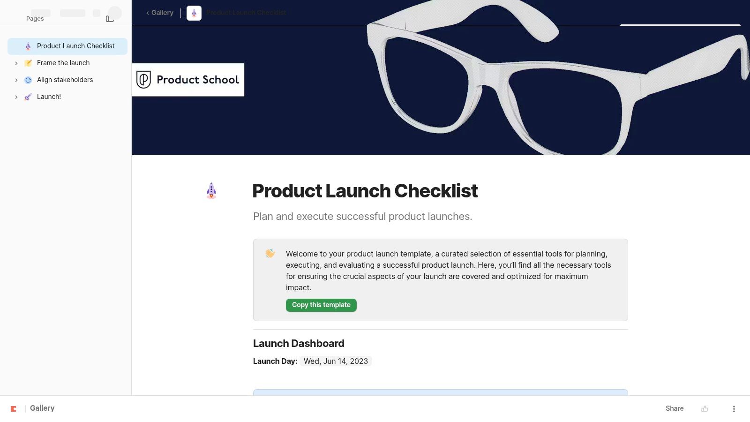Click the rocket icon in the top breadcrumb
Image resolution: width=750 pixels, height=422 pixels.
coord(194,13)
